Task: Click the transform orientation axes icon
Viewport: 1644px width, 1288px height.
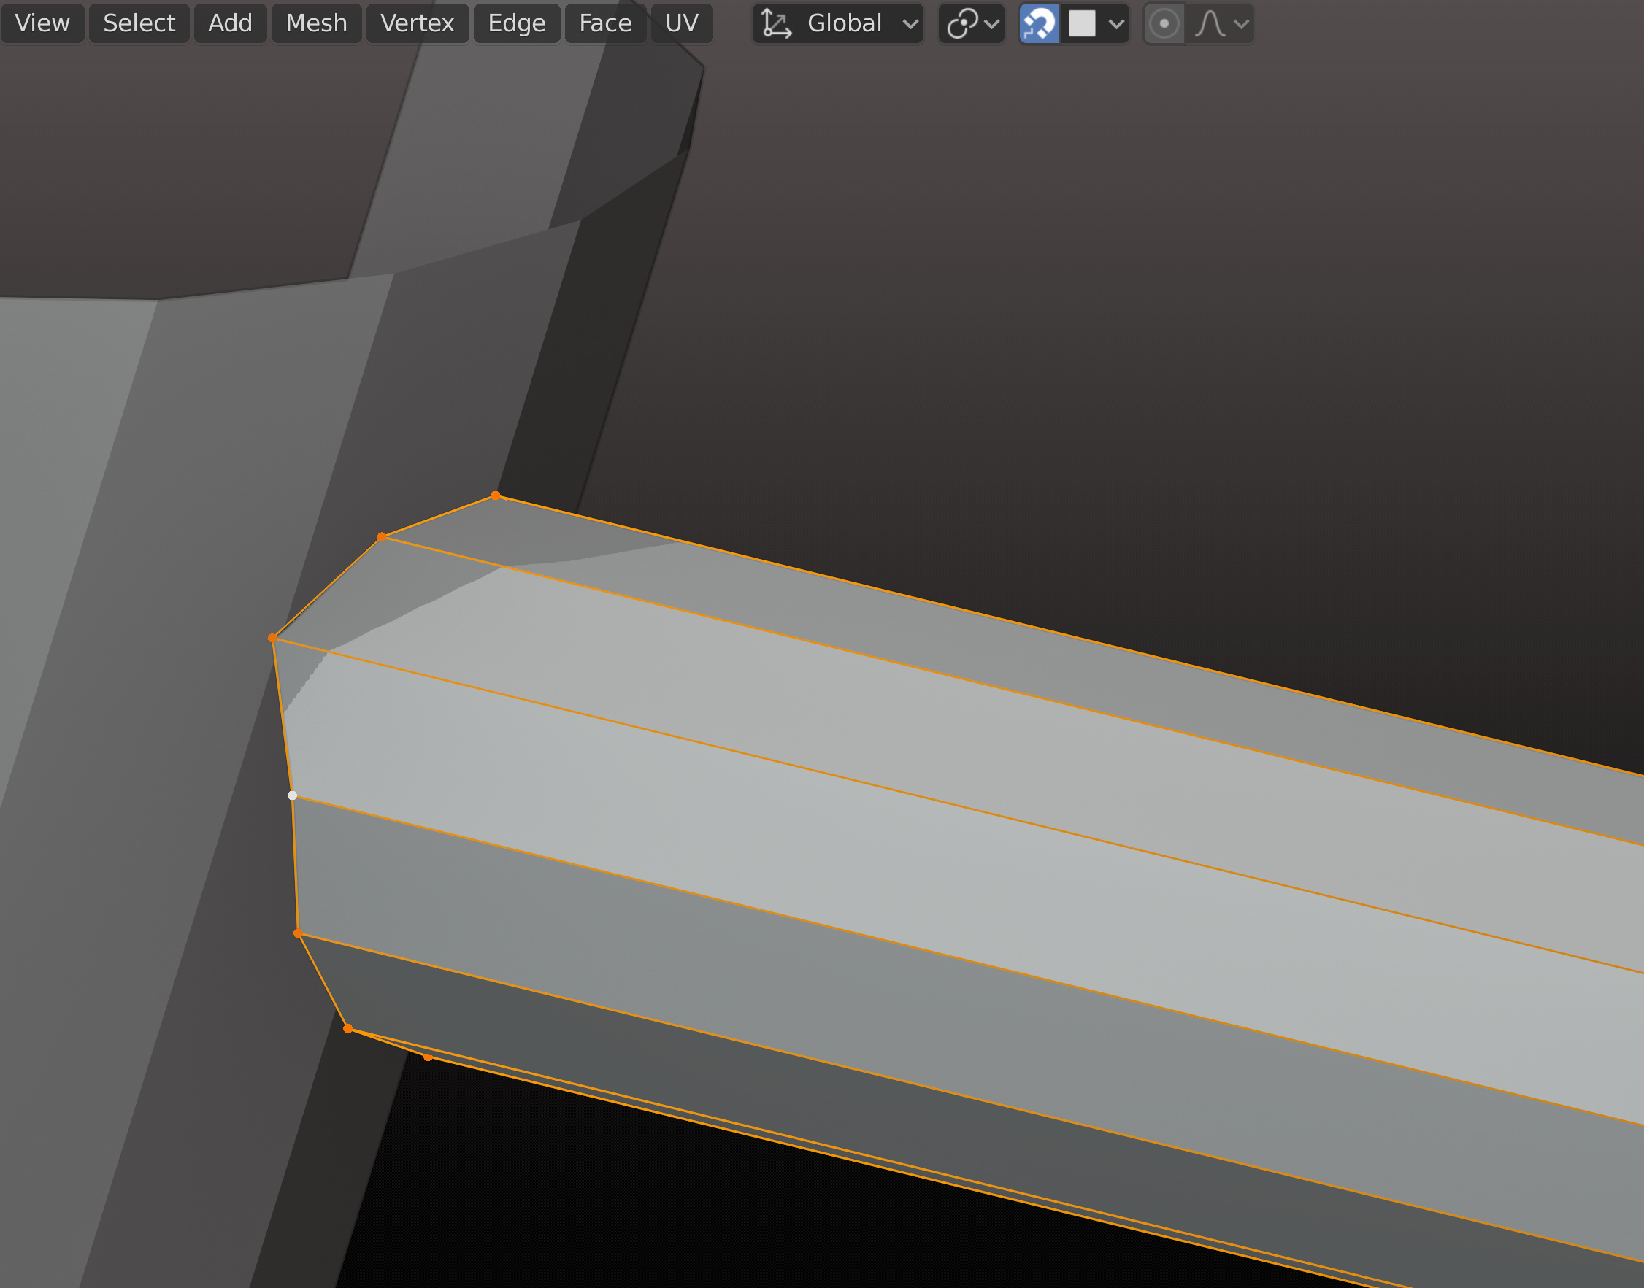Action: pyautogui.click(x=775, y=23)
